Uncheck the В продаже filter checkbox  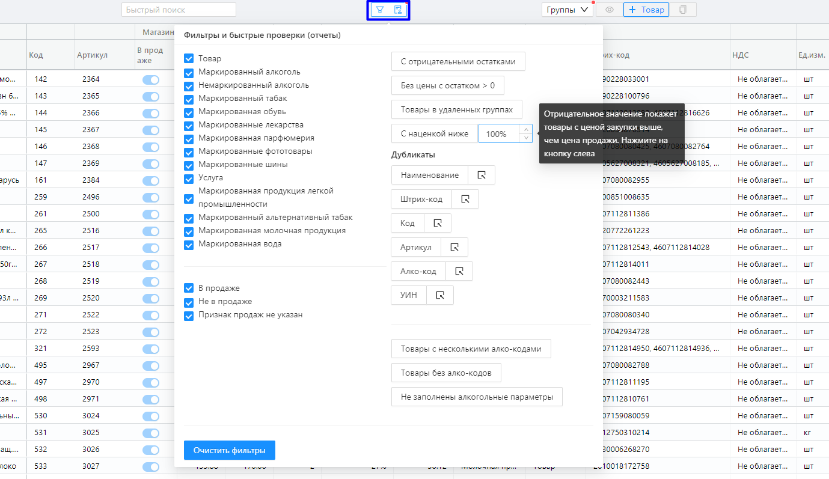pyautogui.click(x=189, y=288)
